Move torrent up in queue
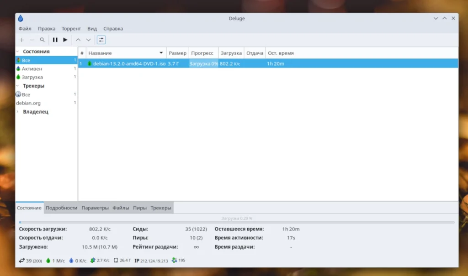The height and width of the screenshot is (276, 468). pyautogui.click(x=78, y=40)
